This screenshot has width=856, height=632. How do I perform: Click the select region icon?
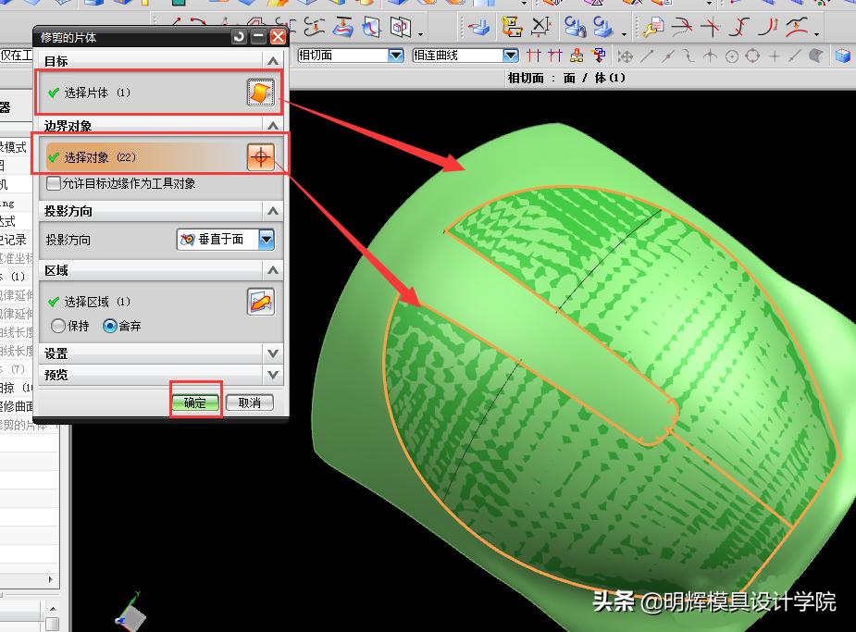260,302
